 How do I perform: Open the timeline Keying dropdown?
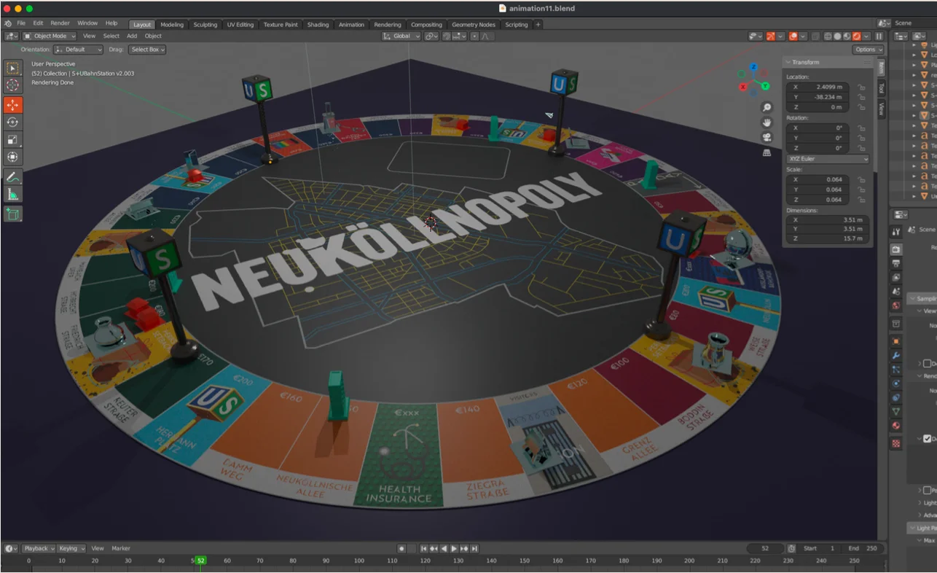[71, 548]
